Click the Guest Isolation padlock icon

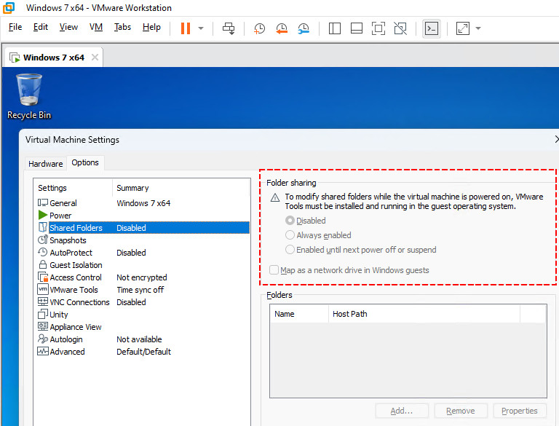(43, 264)
